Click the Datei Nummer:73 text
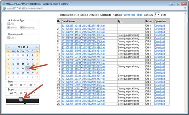 click(69, 15)
